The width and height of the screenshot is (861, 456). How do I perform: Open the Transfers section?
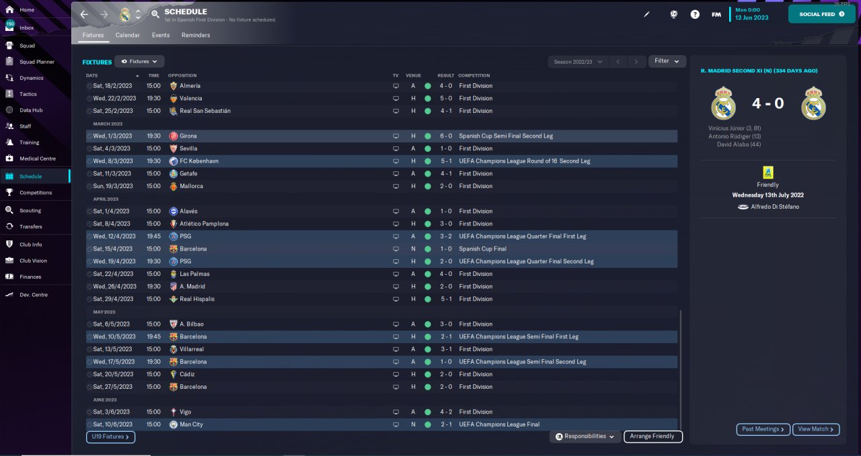coord(35,226)
